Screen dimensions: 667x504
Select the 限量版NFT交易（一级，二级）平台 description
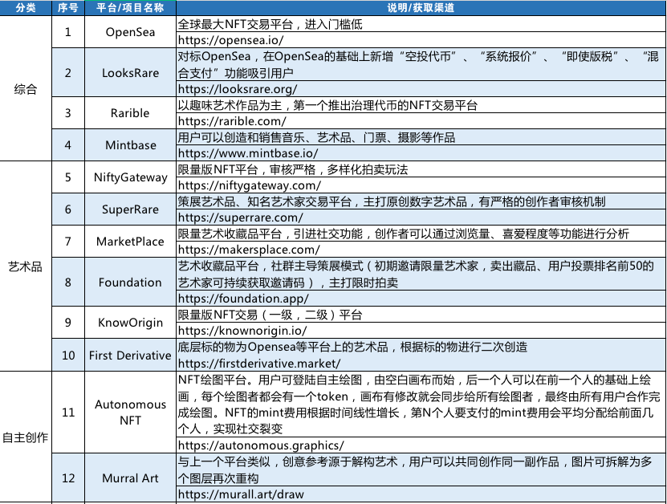(421, 315)
